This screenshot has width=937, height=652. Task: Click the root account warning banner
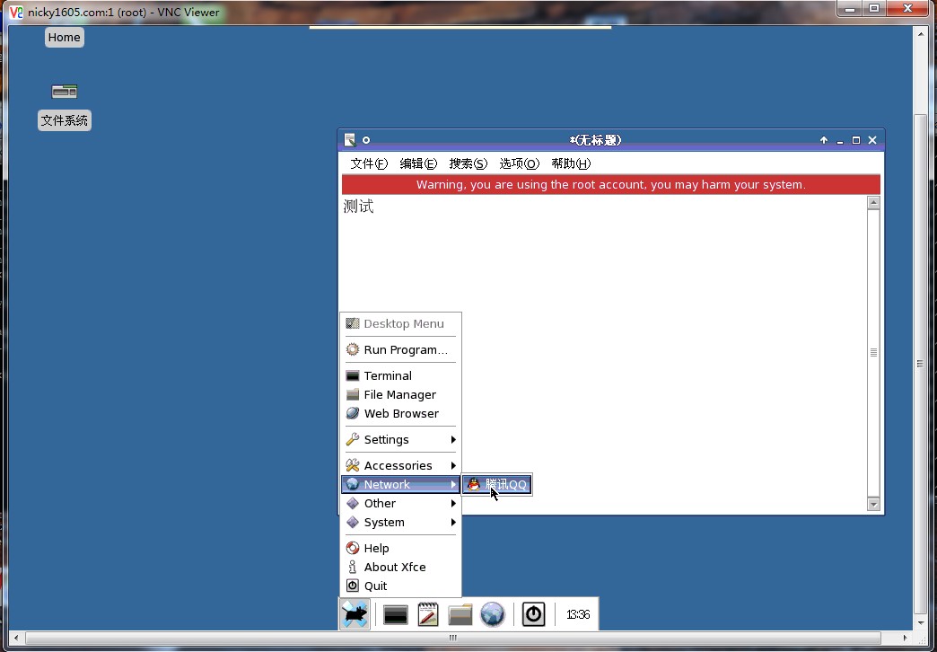610,184
